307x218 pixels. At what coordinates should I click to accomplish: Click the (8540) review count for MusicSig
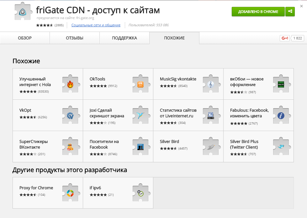183,86
